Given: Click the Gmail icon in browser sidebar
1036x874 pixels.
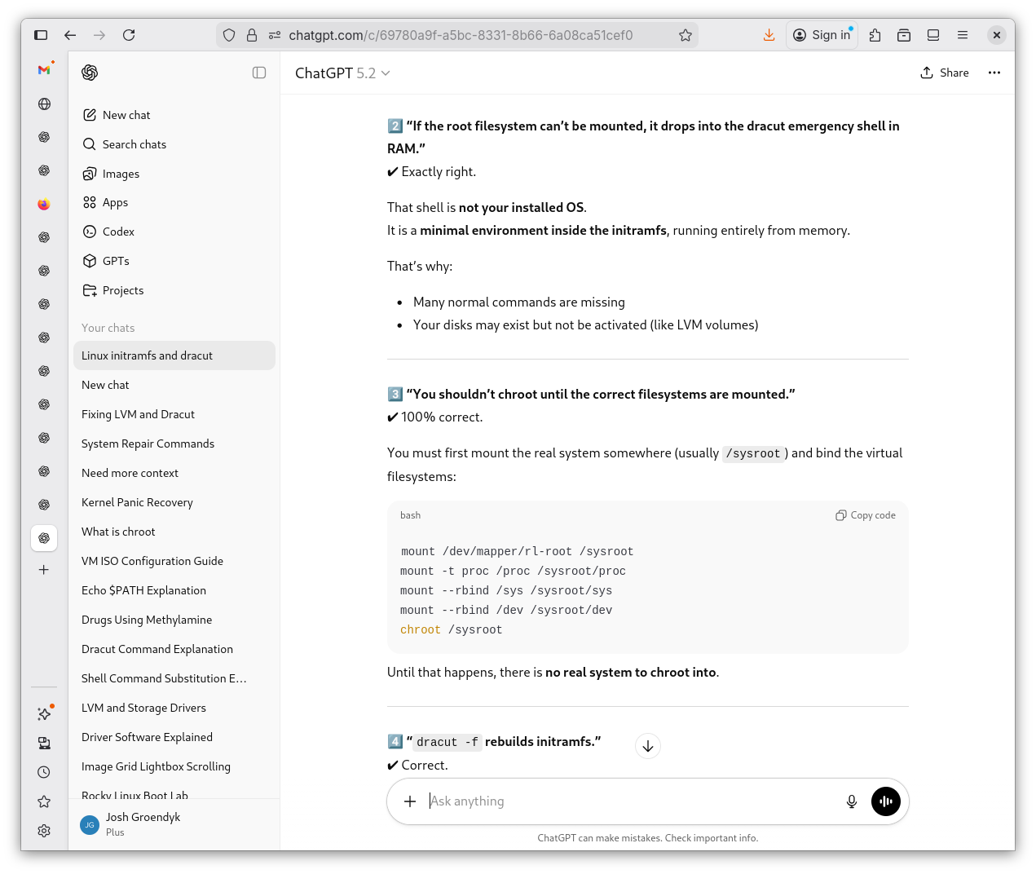Looking at the screenshot, I should [44, 70].
